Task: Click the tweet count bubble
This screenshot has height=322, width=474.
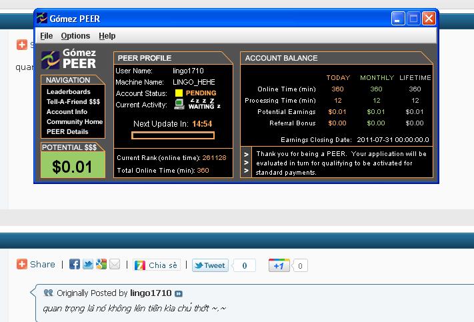Action: pos(244,265)
